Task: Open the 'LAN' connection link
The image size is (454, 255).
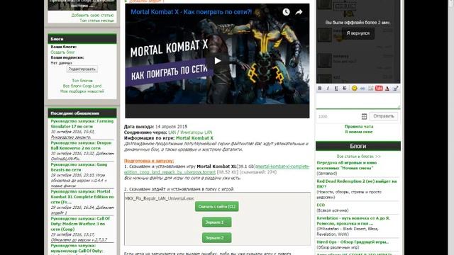Action: click(x=172, y=132)
